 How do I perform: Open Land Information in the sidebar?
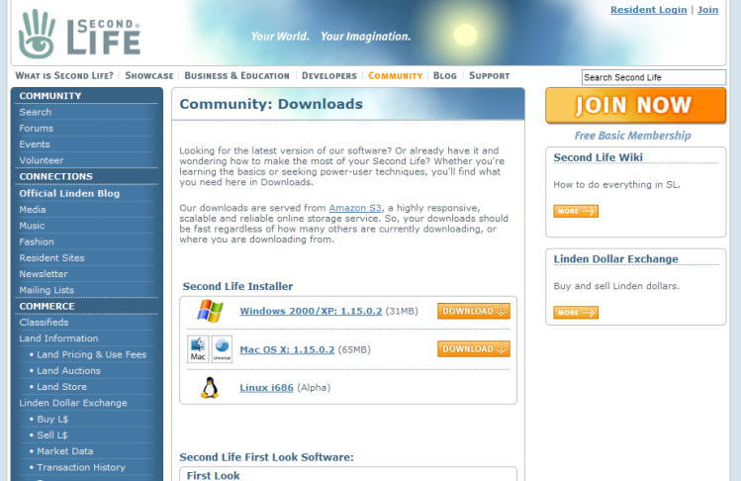[58, 338]
